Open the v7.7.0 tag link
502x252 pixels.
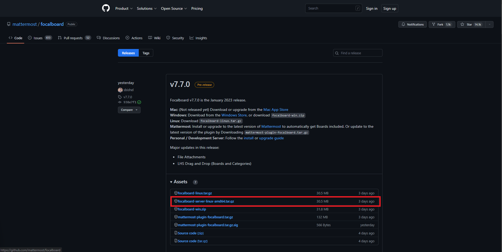click(128, 97)
